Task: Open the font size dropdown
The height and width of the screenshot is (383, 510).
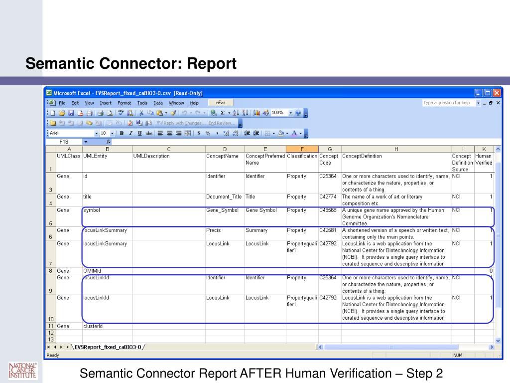Action: (x=112, y=134)
